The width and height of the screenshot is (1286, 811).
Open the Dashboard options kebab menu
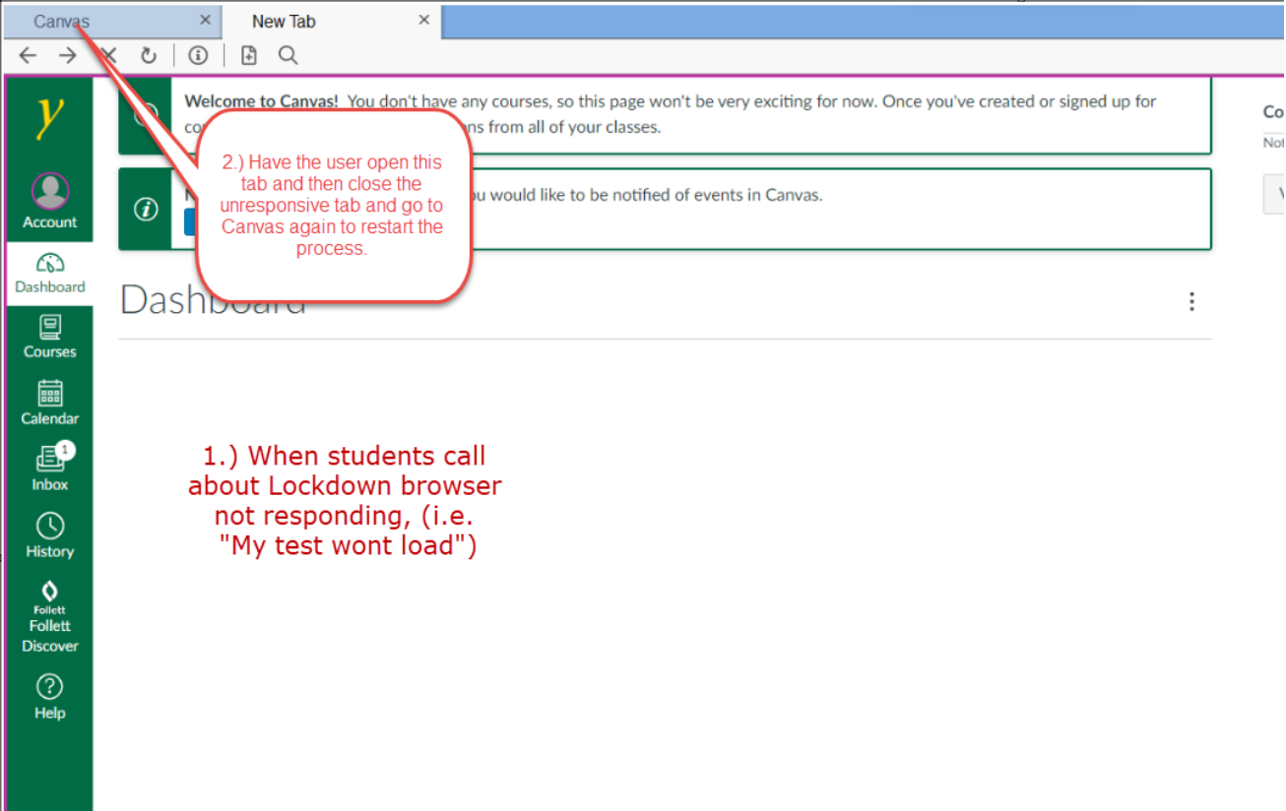click(x=1191, y=301)
